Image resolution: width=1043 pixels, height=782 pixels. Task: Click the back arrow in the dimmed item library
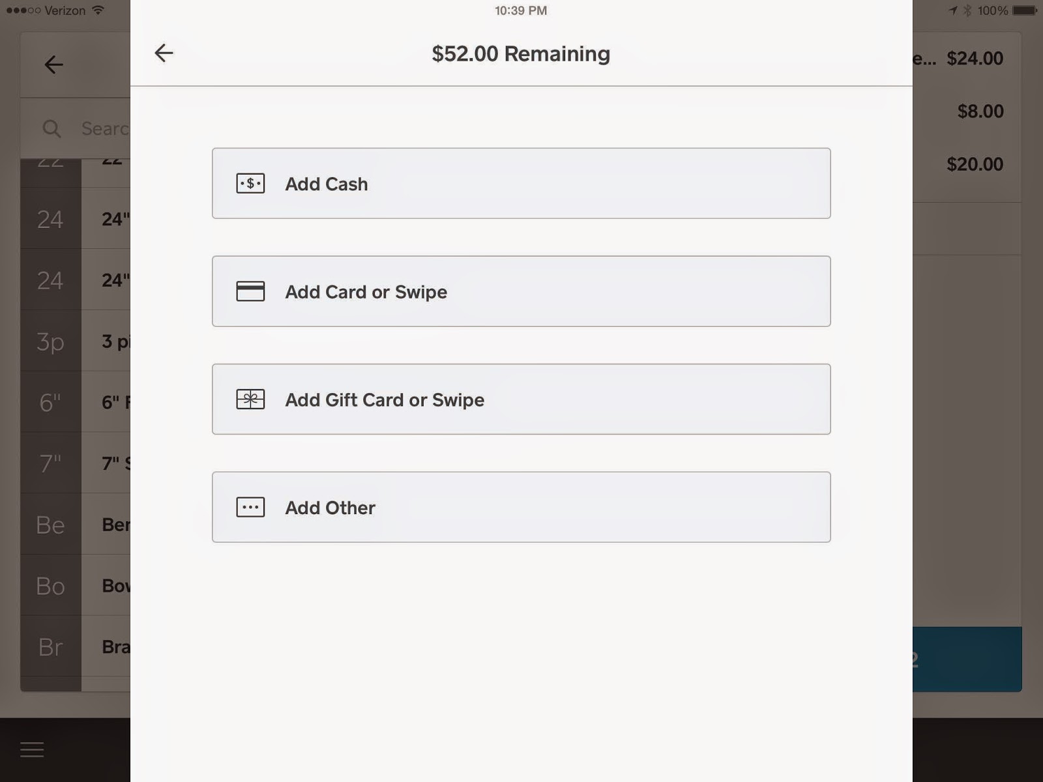click(x=53, y=64)
